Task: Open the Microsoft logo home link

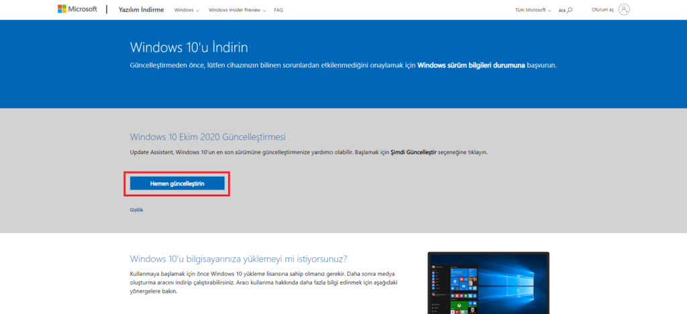Action: point(77,9)
